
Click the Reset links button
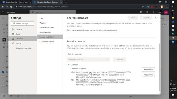(x=148, y=75)
